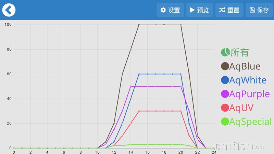Image resolution: width=274 pixels, height=154 pixels.
Task: Reset the schedule with 重置
Action: pos(229,10)
